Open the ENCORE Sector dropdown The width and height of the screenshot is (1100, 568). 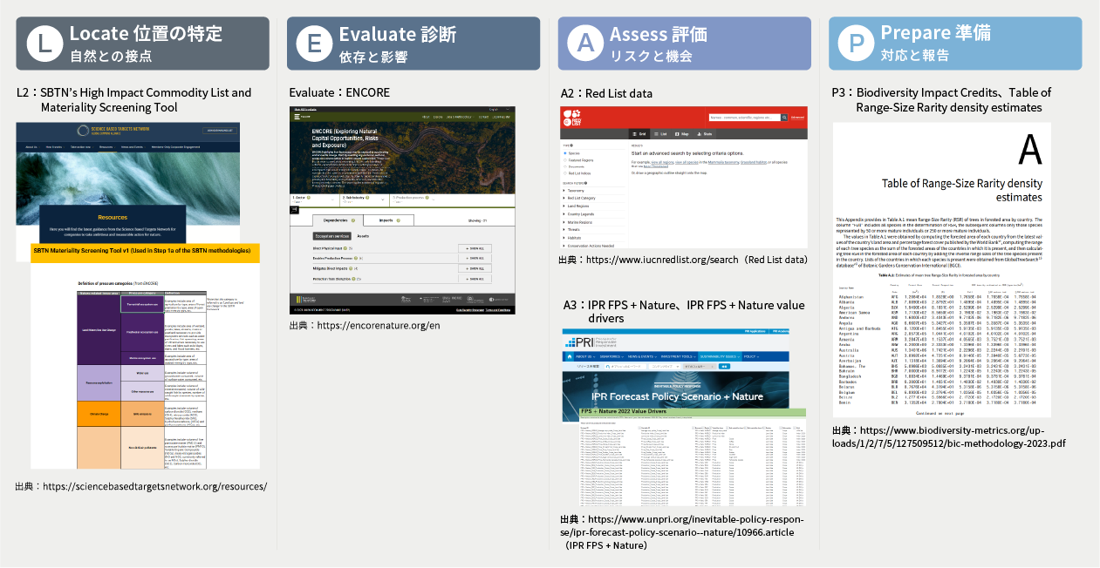coord(314,199)
